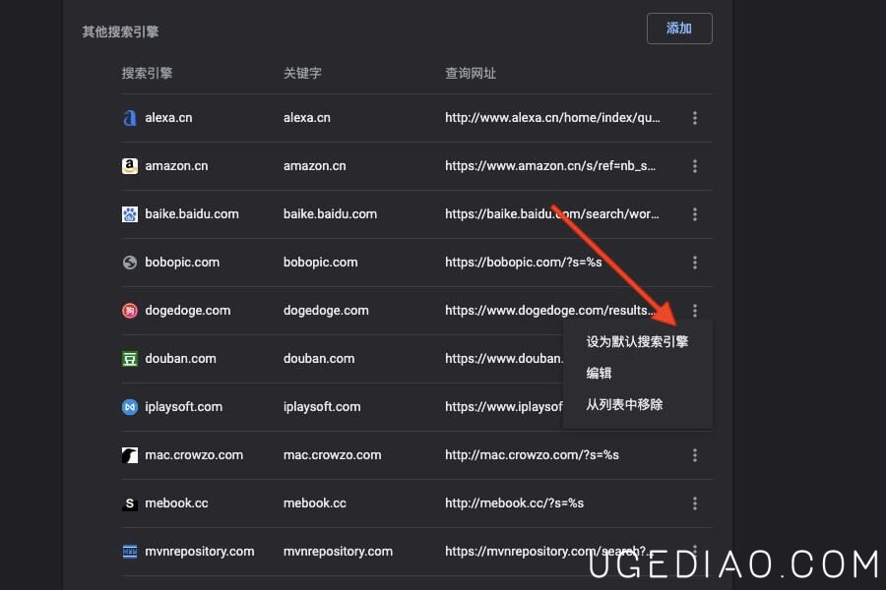Click the https://baike.baidu.com/search/wor... URL

[551, 214]
